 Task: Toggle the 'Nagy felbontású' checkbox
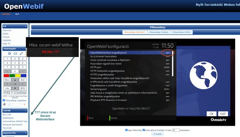point(126,130)
